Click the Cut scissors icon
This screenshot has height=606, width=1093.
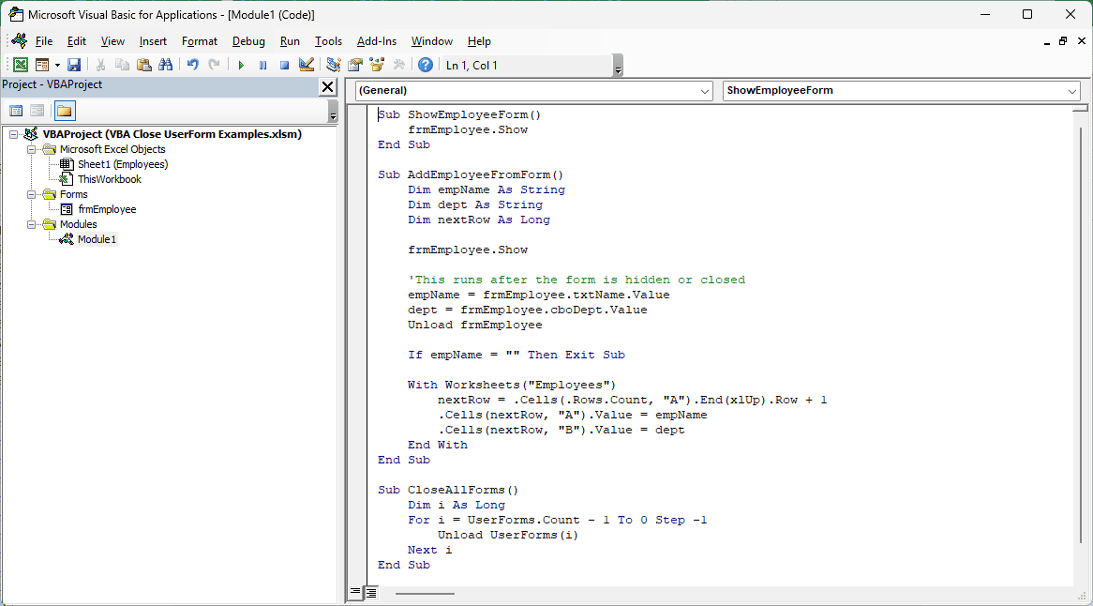100,65
